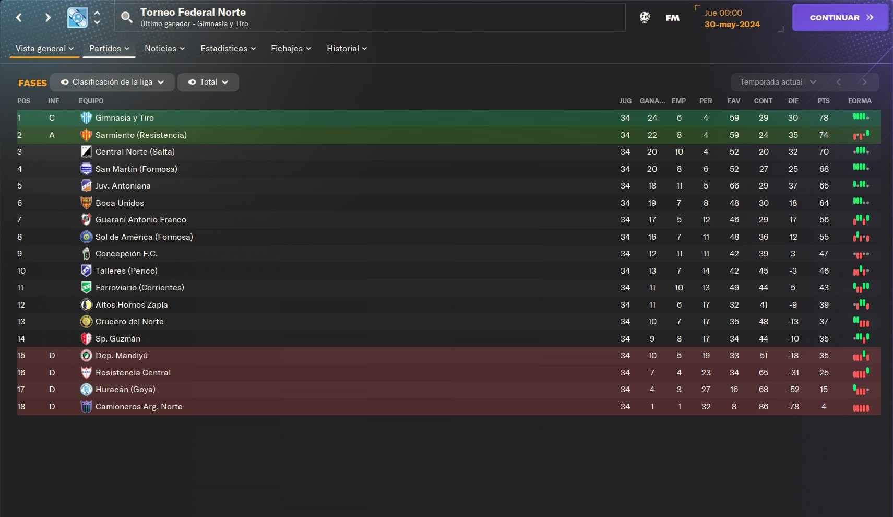
Task: Open Camioneros Arg. Norte badge
Action: (x=86, y=406)
